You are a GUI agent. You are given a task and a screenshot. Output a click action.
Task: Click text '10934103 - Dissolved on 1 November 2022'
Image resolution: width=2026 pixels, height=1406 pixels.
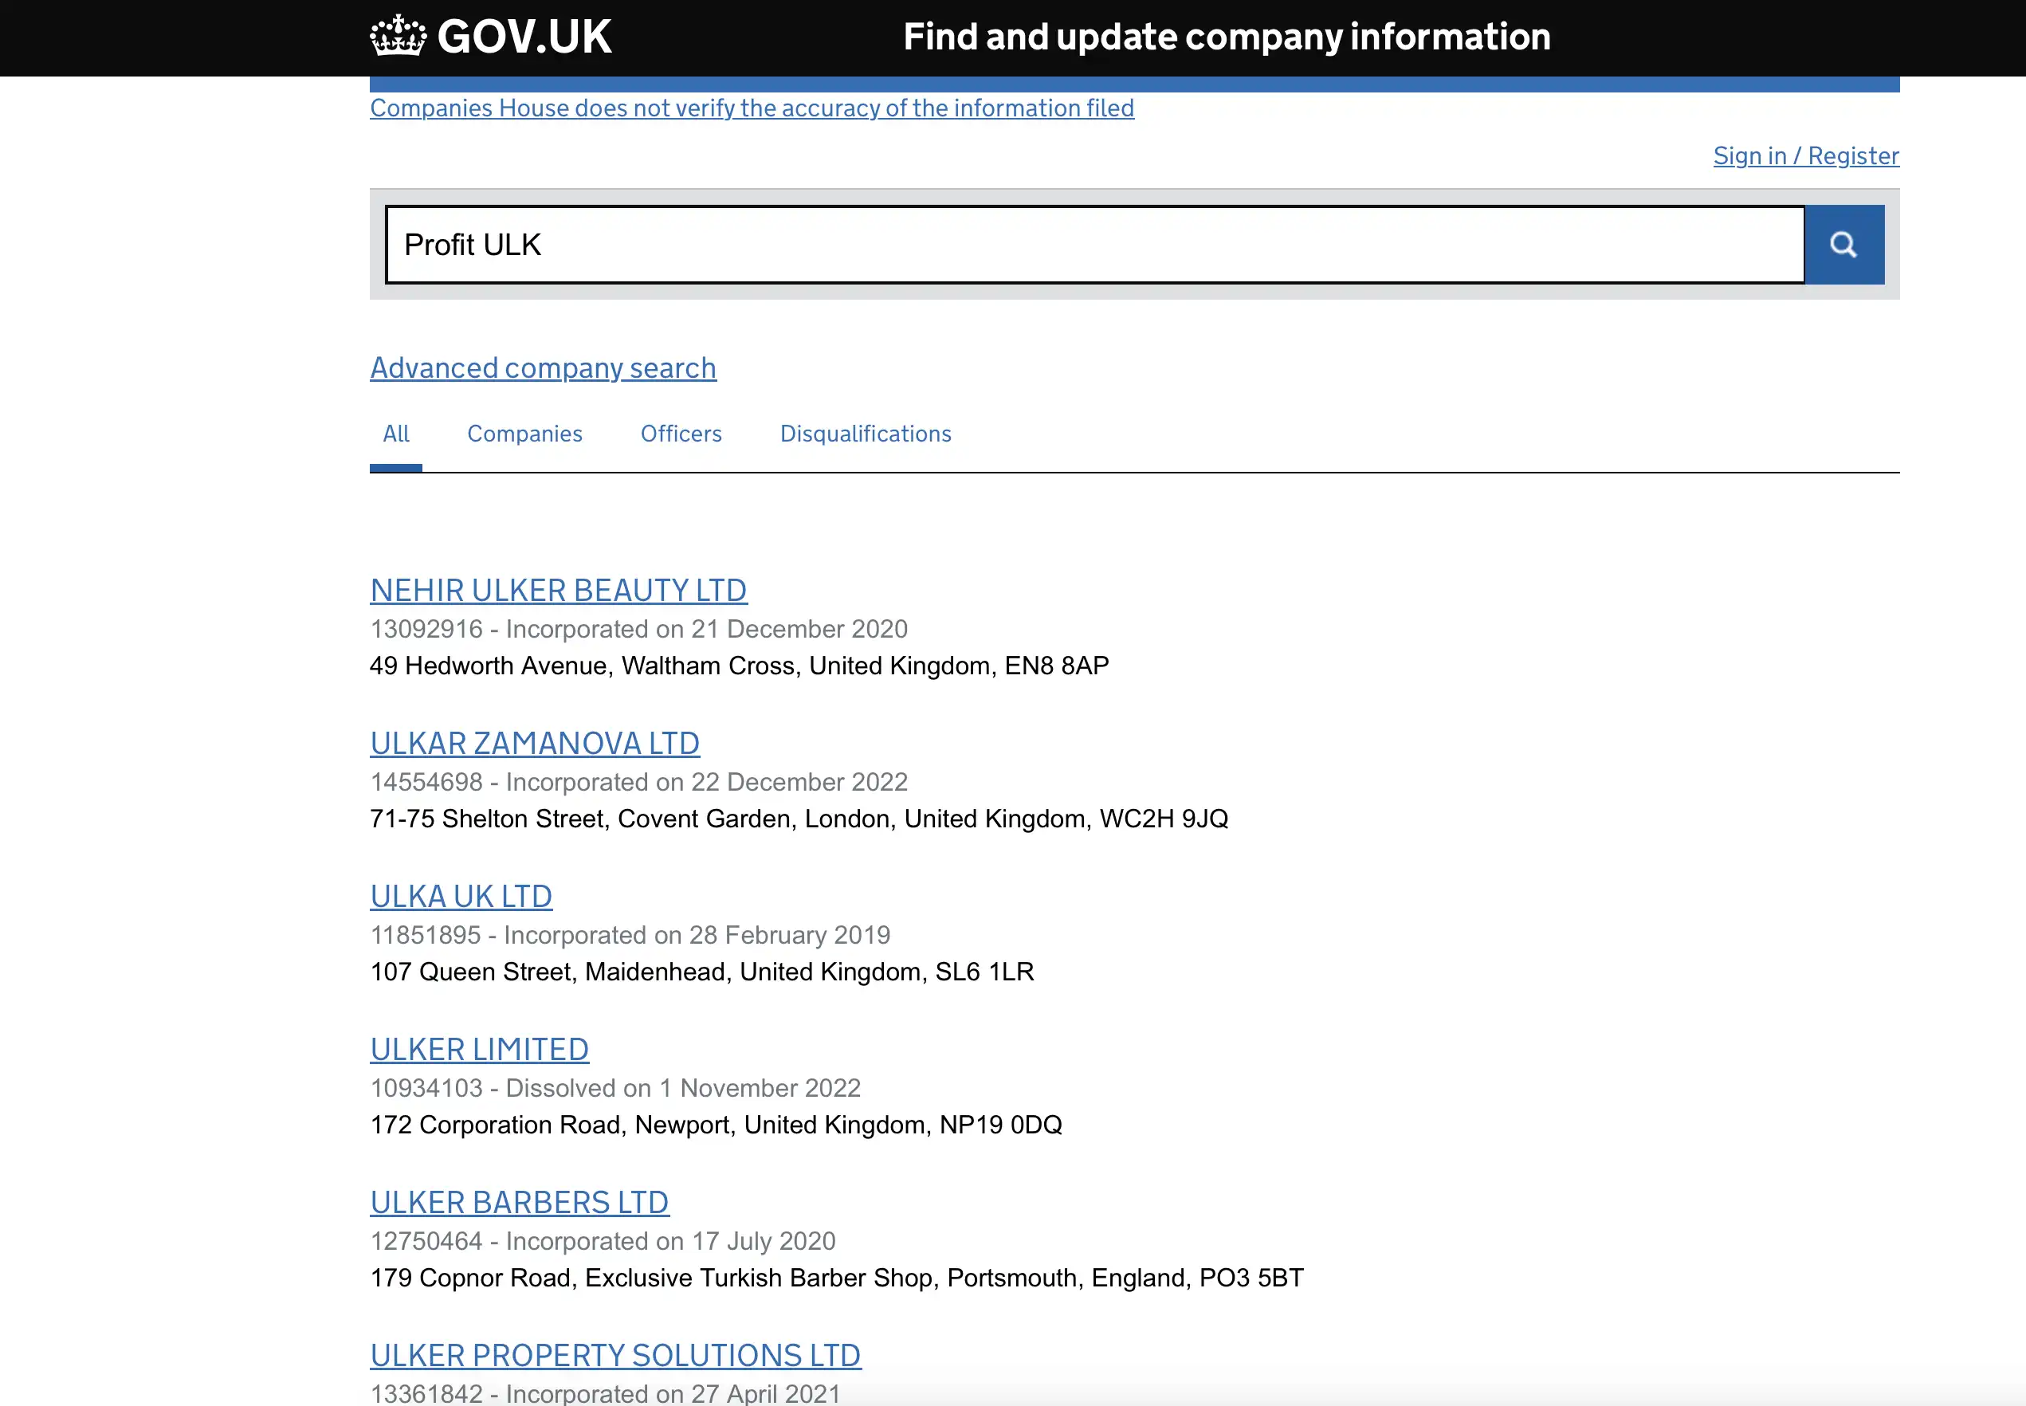tap(614, 1089)
